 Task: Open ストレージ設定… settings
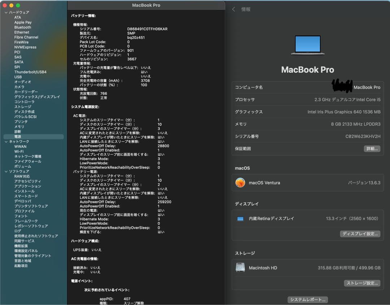(362, 283)
